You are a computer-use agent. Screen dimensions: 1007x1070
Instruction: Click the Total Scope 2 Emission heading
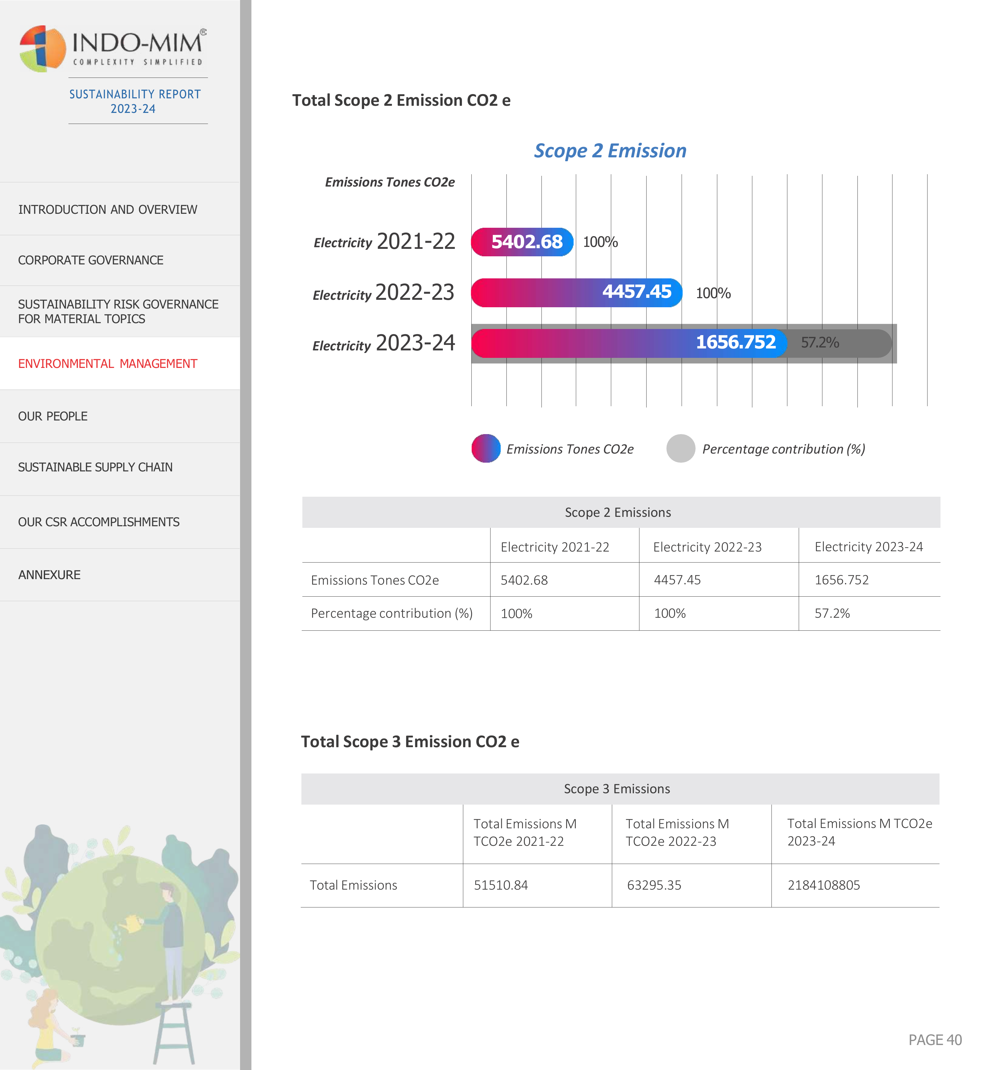pyautogui.click(x=401, y=101)
